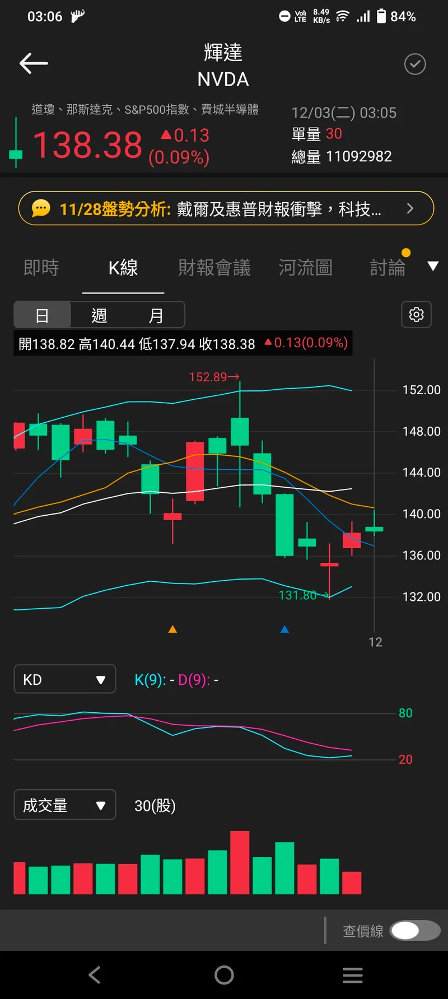
Task: Tap the OHLC summary line 開138.82
Action: click(x=183, y=343)
